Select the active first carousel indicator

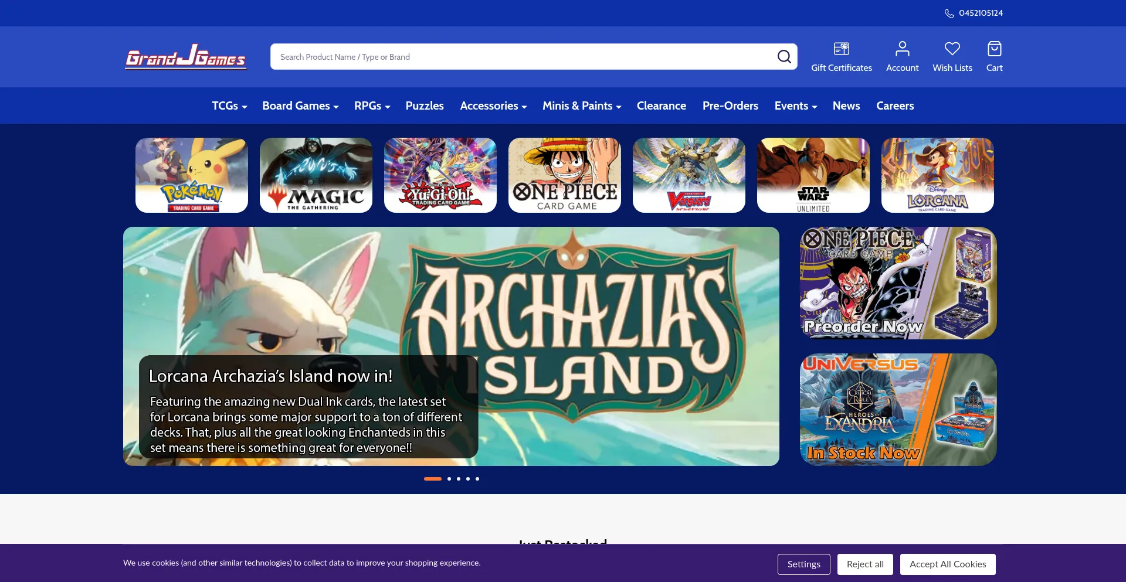coord(433,479)
